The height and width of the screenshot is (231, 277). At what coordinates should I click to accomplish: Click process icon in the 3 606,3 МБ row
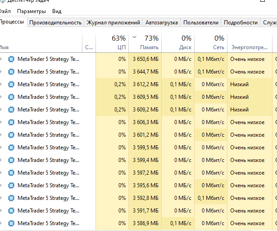pos(11,122)
